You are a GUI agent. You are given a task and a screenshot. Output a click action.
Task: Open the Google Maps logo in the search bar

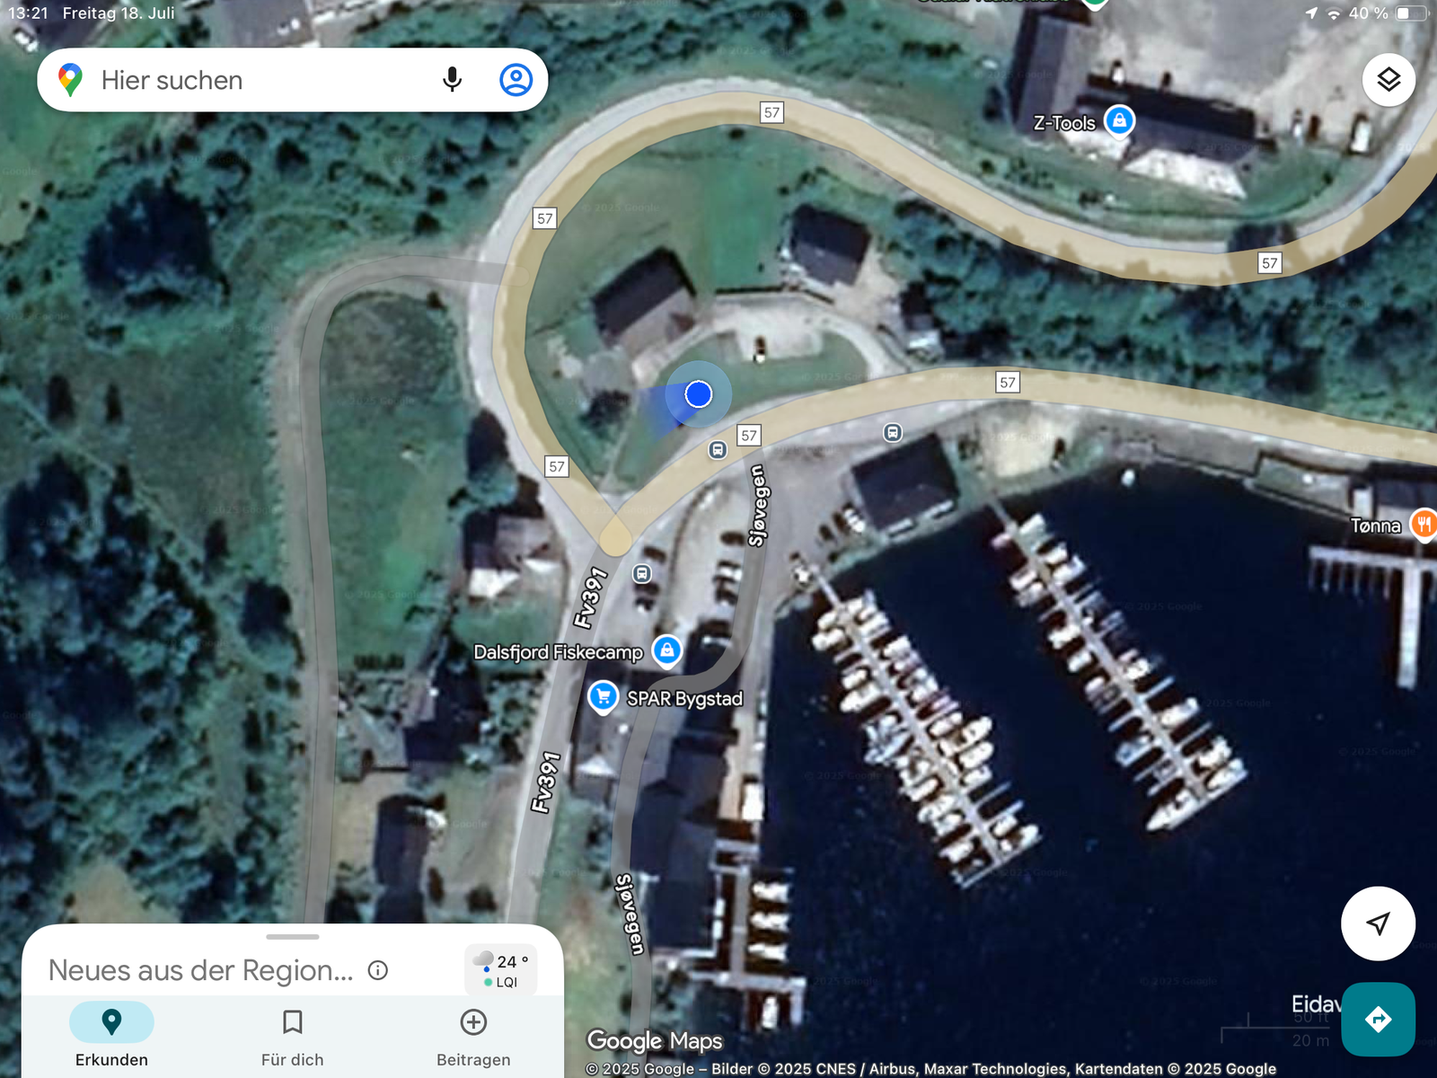click(x=70, y=80)
